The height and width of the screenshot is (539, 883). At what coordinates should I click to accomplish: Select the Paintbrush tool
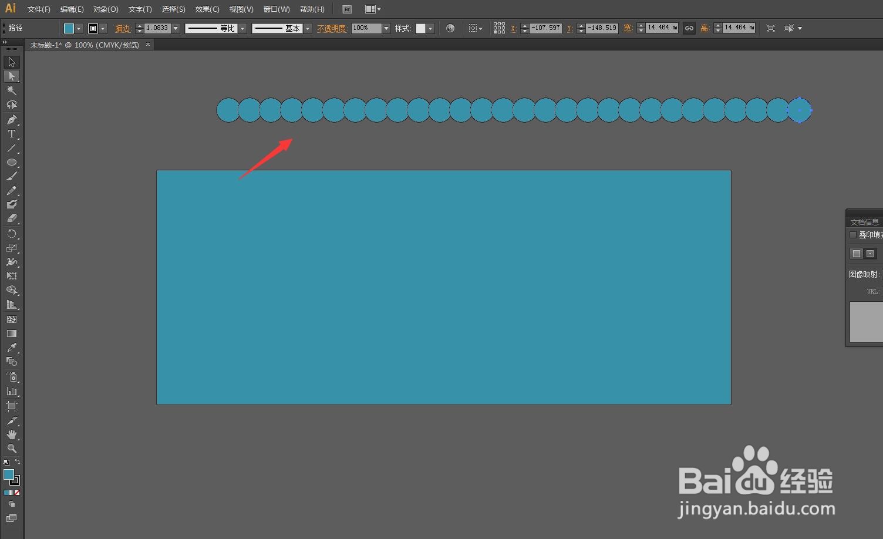(12, 176)
